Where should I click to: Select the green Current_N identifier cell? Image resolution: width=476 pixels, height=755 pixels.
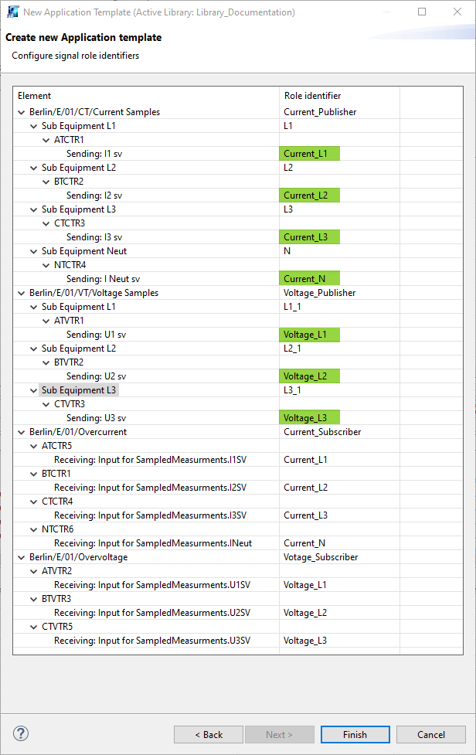point(309,279)
